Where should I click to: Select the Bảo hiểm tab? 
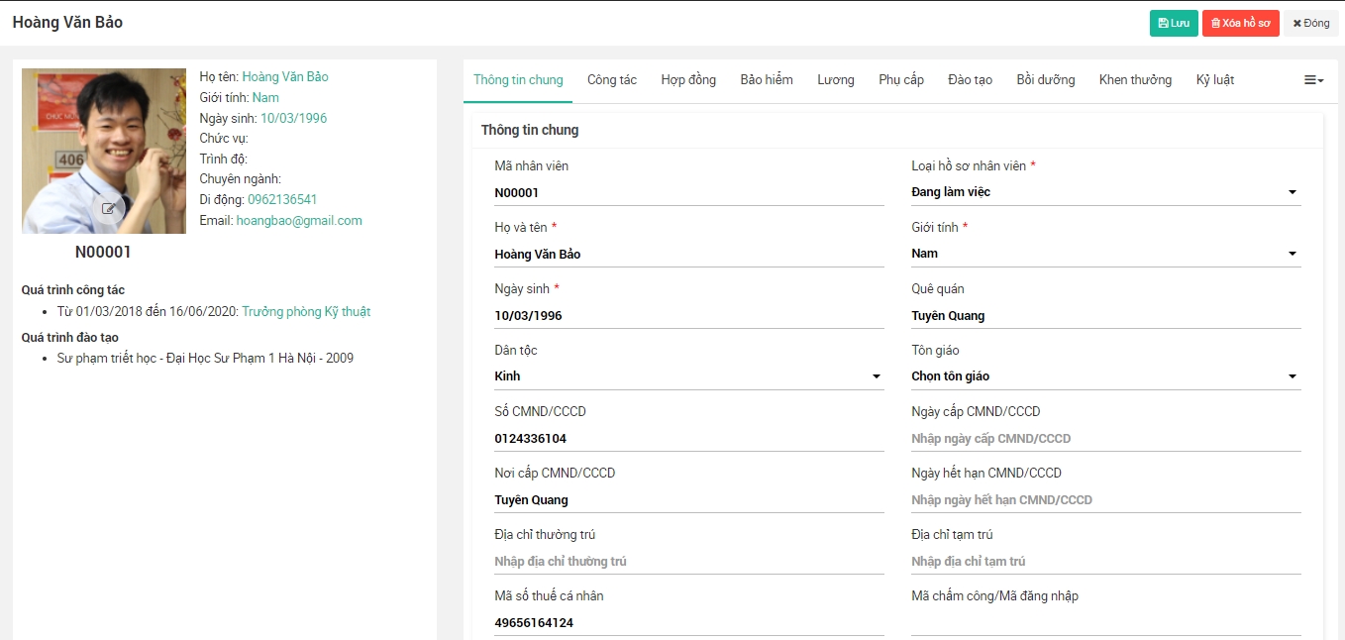tap(767, 80)
